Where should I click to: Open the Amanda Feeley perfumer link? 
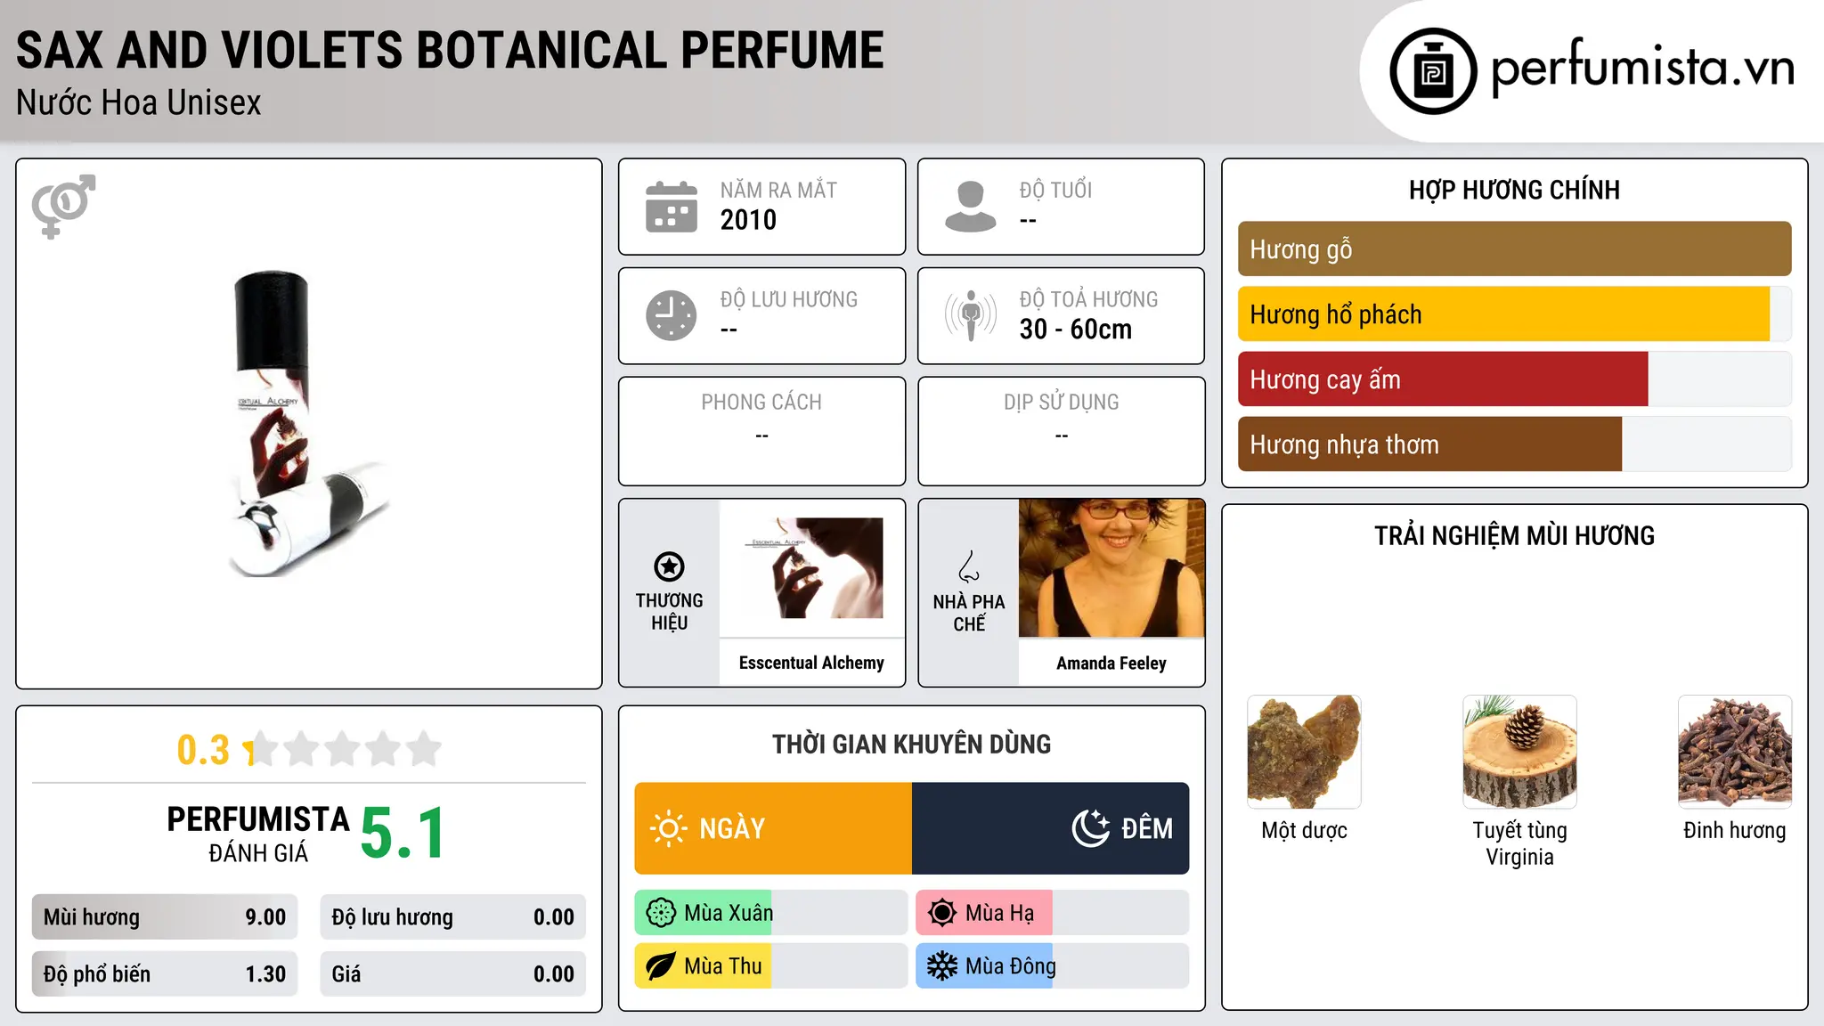click(1111, 664)
